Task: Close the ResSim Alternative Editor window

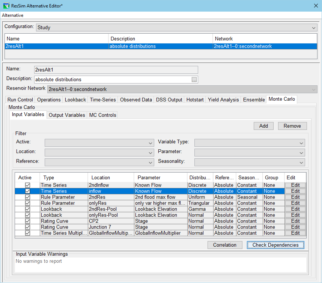Action: click(x=315, y=6)
